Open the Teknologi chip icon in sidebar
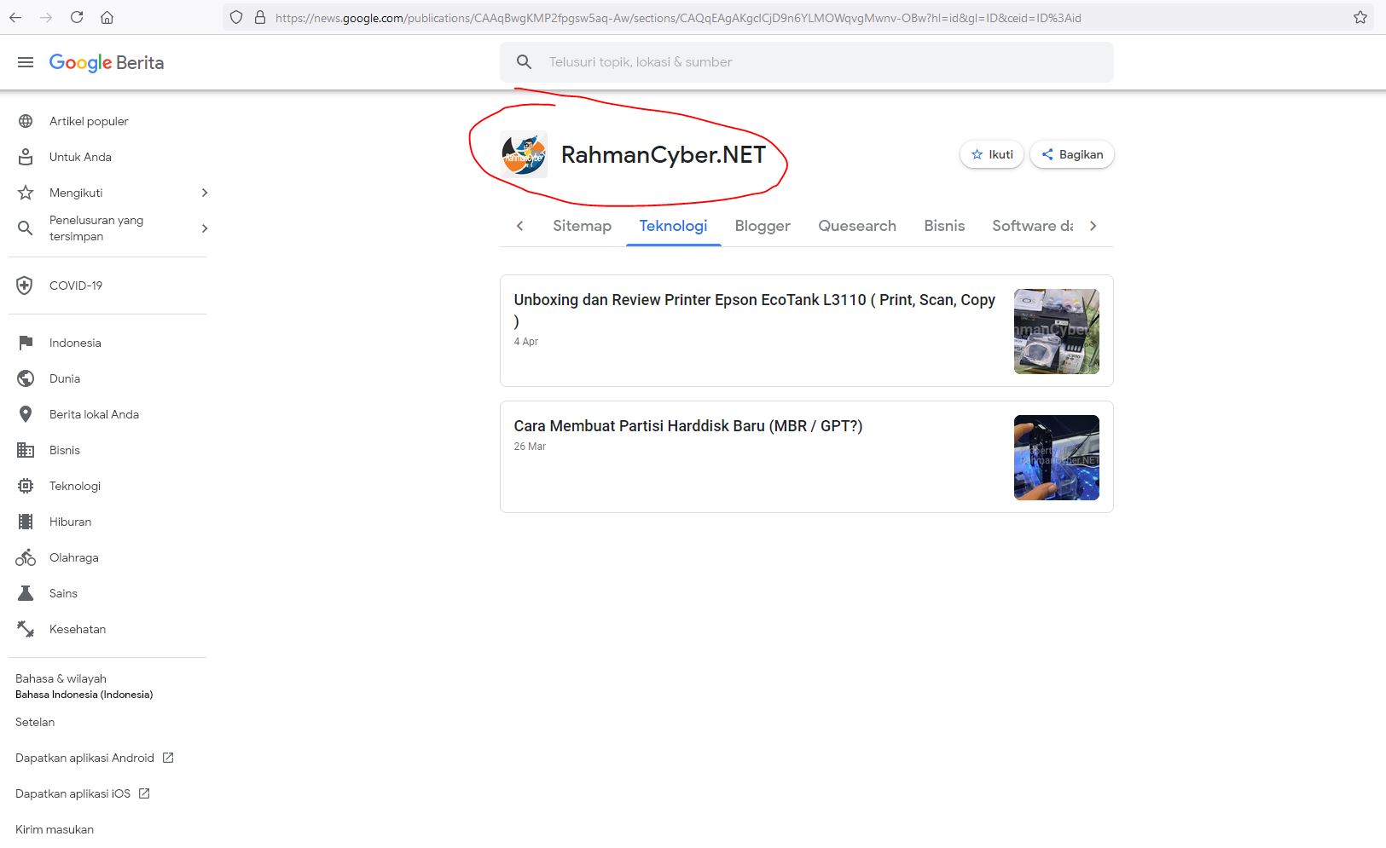 pos(26,486)
